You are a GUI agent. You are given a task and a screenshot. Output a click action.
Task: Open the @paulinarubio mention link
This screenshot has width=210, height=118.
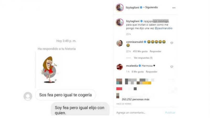[x=164, y=28]
